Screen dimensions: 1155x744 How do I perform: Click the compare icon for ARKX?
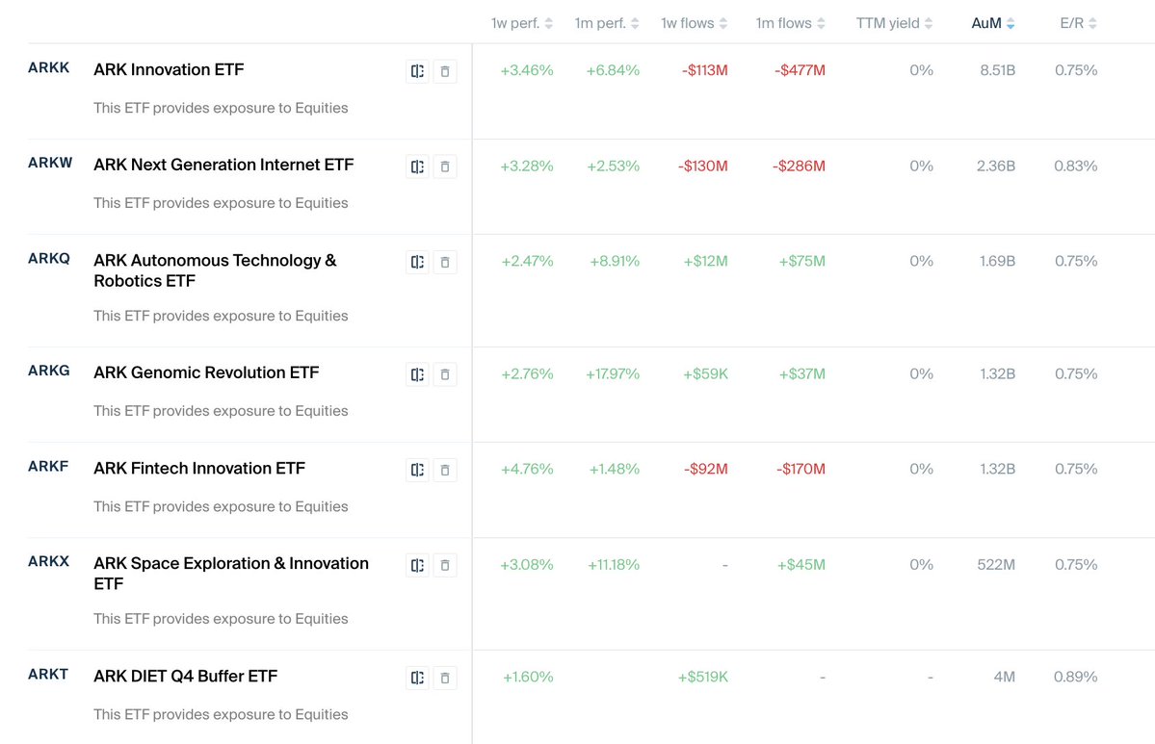[417, 565]
